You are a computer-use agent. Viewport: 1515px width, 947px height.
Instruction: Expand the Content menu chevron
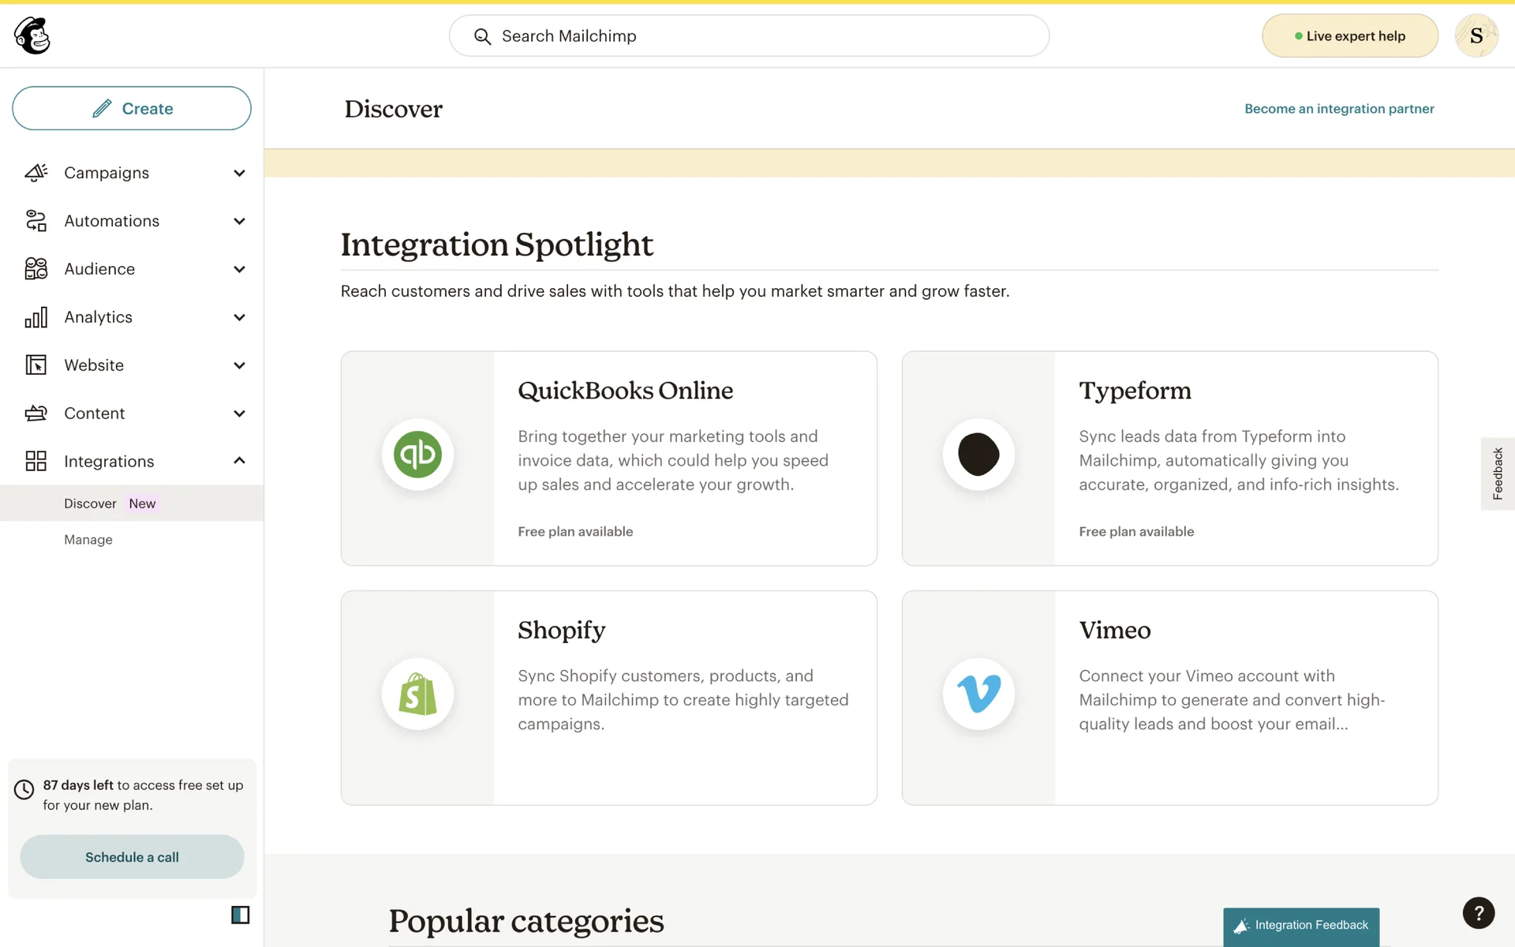[x=239, y=414]
